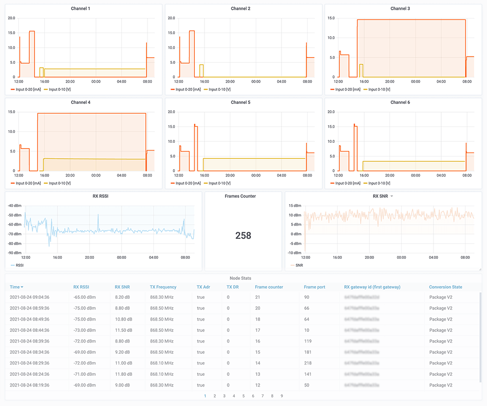Open the Node Stats panel title menu
Image resolution: width=487 pixels, height=406 pixels.
point(241,278)
